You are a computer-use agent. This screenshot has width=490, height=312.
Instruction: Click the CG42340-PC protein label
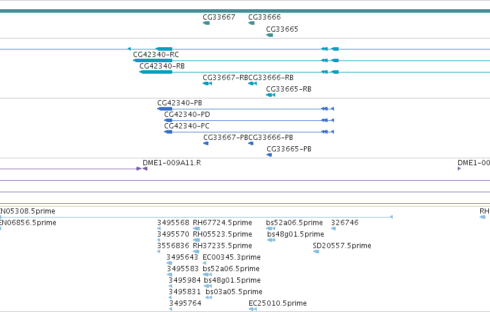(187, 126)
